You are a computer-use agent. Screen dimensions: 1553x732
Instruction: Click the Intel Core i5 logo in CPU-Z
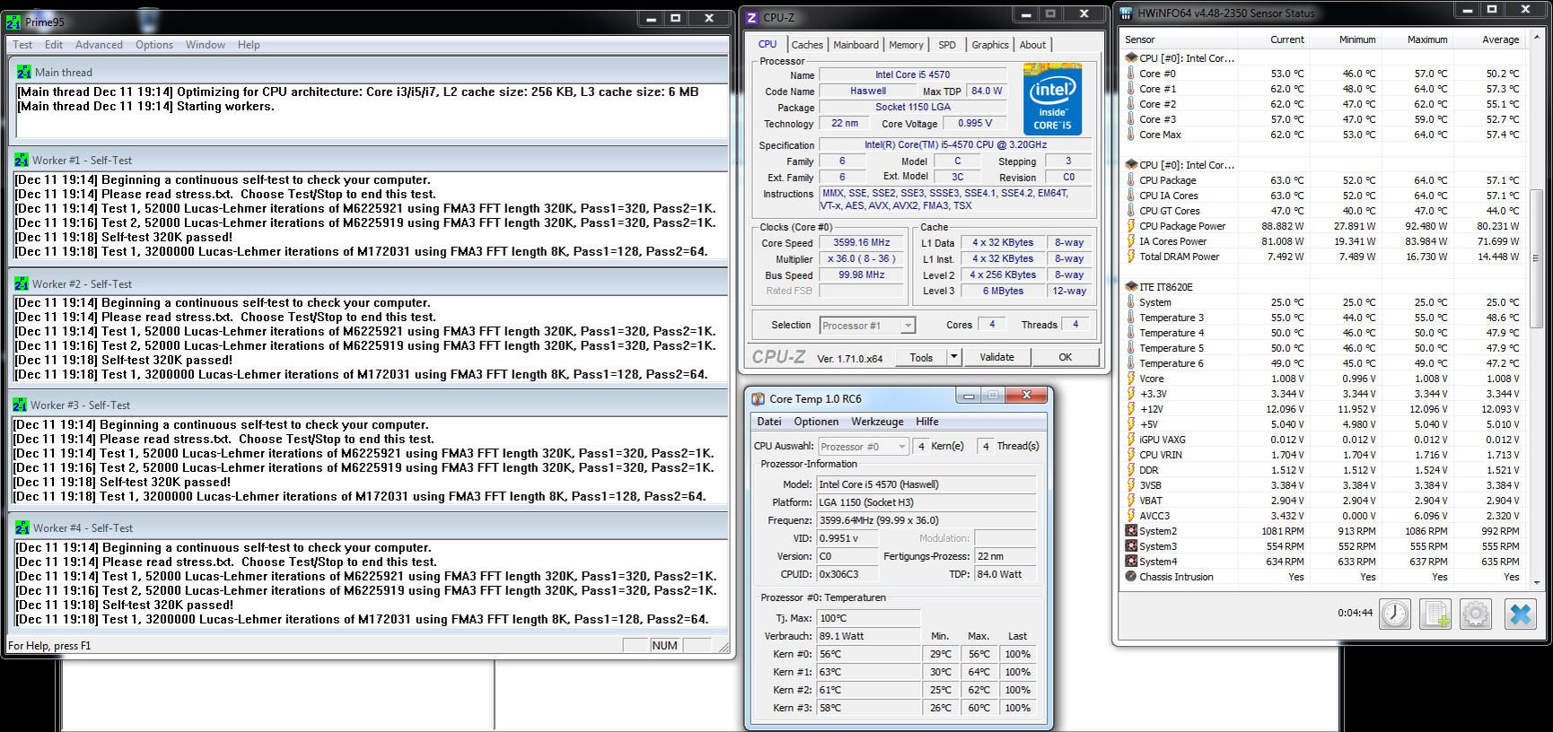pos(1052,99)
